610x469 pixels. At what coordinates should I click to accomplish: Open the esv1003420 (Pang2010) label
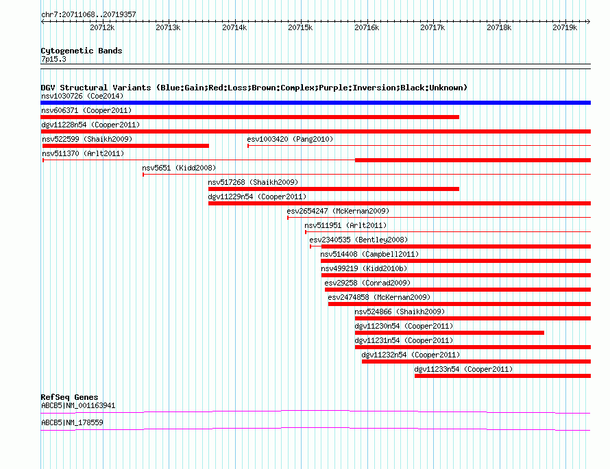click(290, 139)
